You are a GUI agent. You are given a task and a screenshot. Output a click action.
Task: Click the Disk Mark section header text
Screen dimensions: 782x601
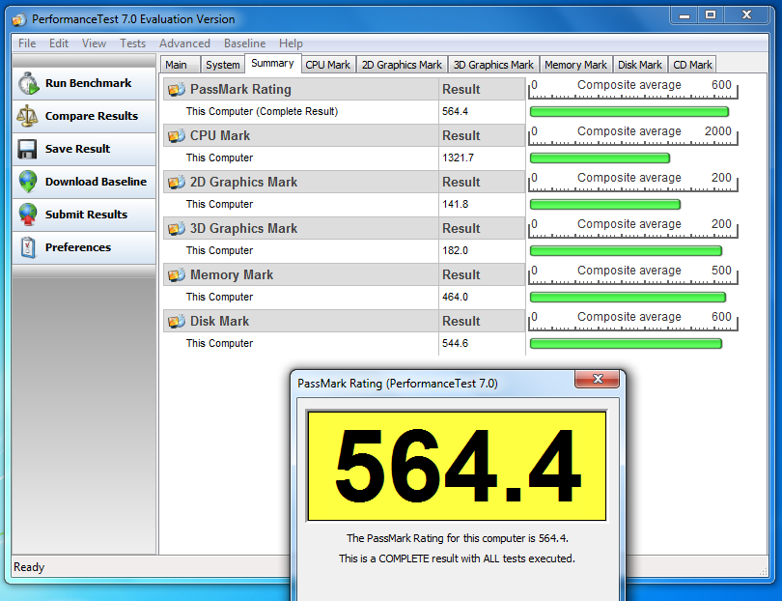tap(219, 322)
